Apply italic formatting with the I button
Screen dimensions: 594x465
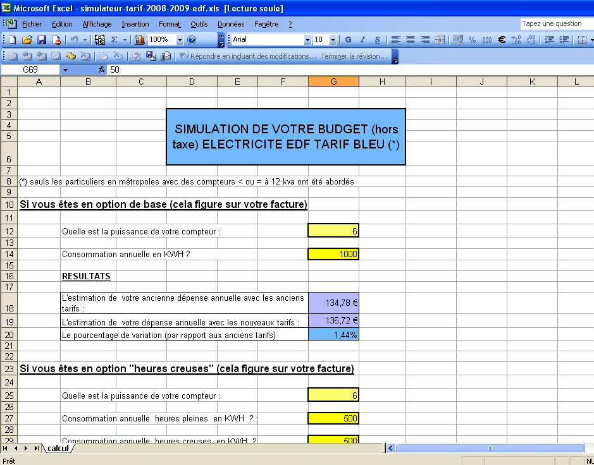point(362,40)
